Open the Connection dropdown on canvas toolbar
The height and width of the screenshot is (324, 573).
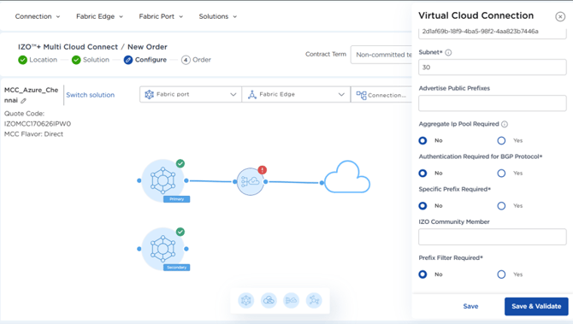[381, 95]
